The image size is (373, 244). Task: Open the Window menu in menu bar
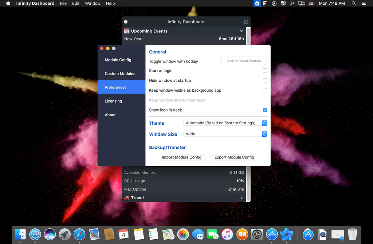(93, 3)
